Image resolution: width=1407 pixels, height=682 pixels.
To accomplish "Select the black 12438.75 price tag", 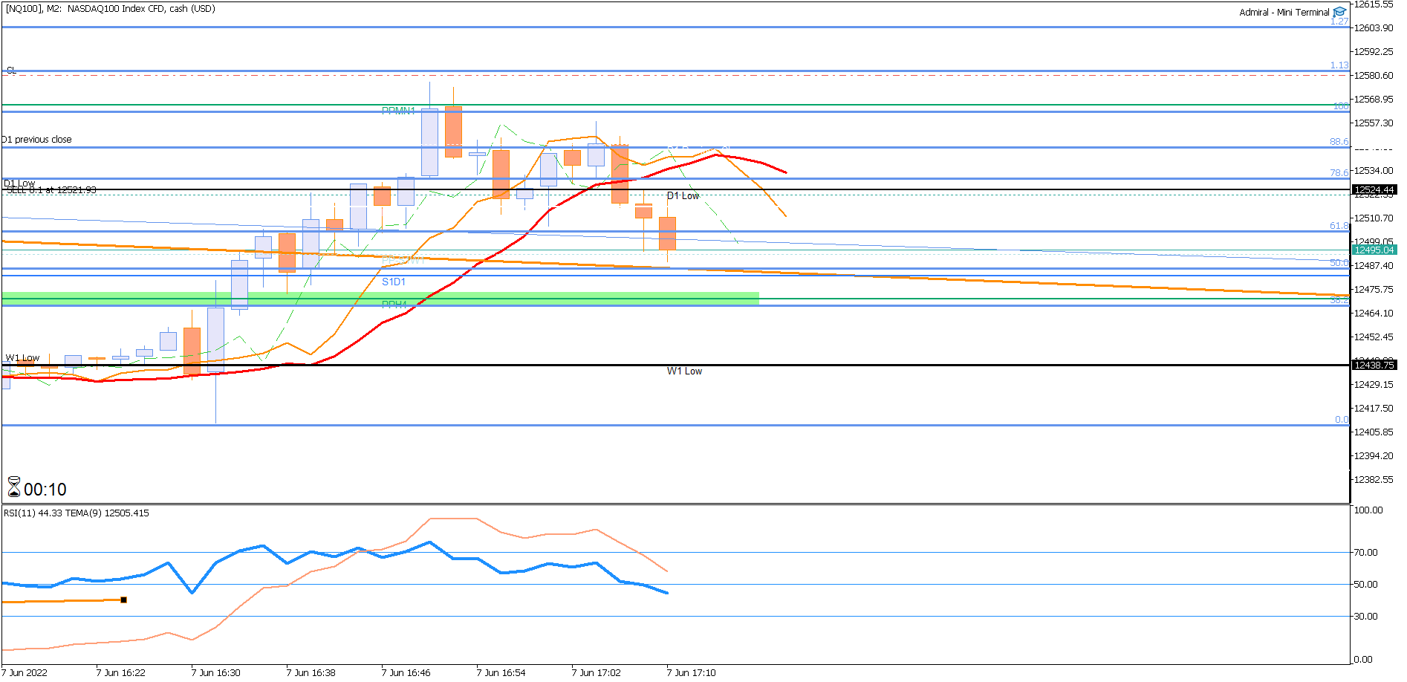I will (1374, 365).
